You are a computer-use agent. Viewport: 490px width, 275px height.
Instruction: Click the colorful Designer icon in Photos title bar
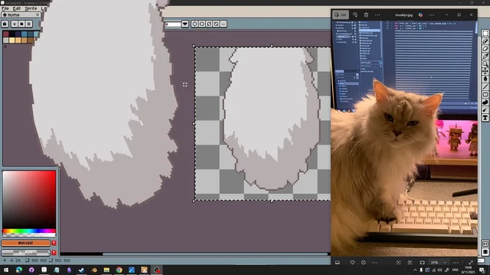click(x=420, y=15)
